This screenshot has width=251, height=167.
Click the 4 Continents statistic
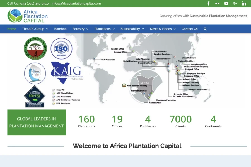pos(213,121)
